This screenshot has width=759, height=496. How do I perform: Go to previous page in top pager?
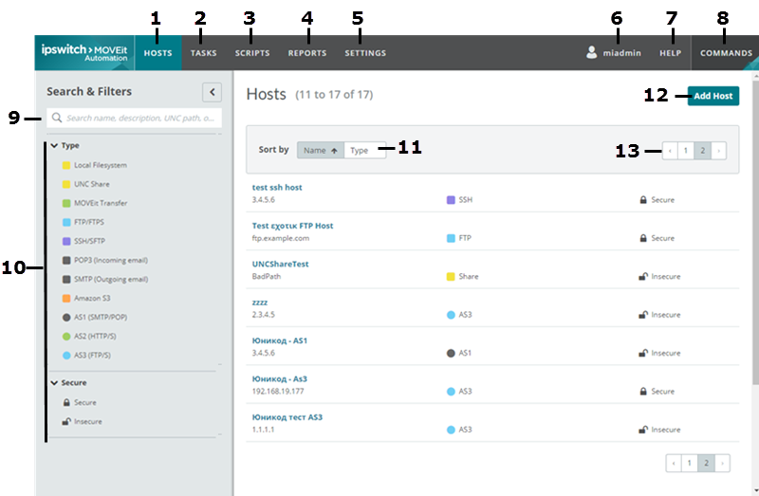tap(670, 151)
